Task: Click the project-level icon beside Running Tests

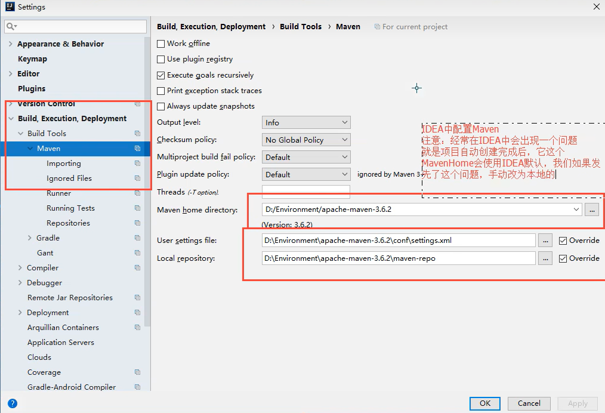Action: tap(137, 208)
